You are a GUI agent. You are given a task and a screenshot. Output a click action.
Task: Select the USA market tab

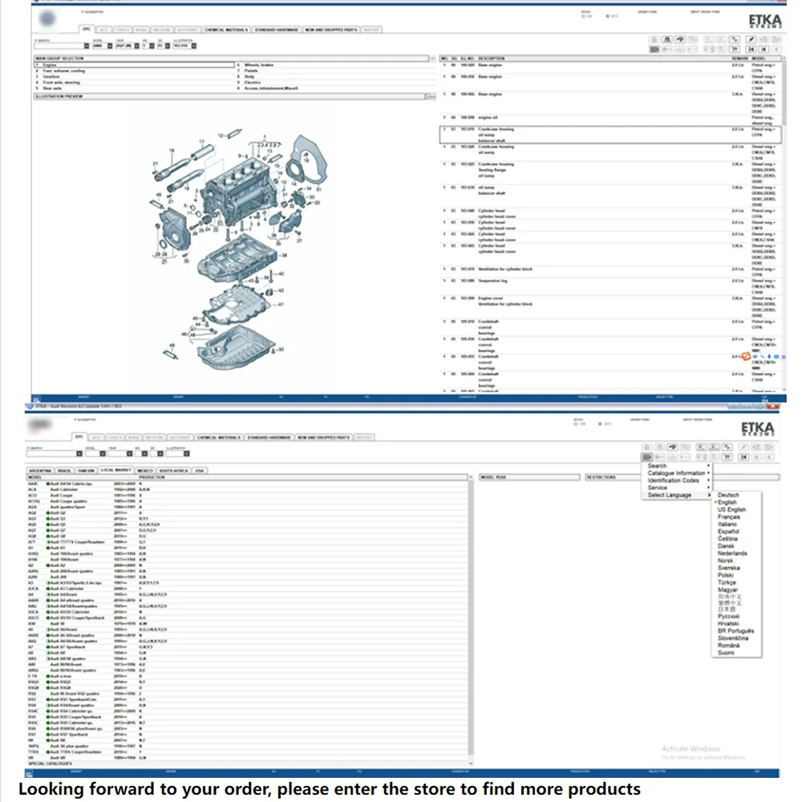click(x=200, y=471)
